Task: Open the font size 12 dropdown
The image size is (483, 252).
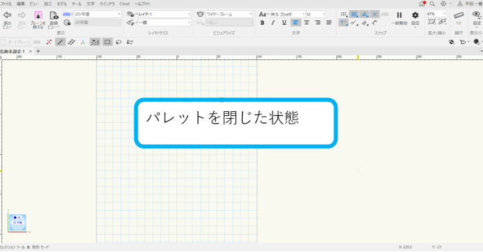Action: 316,14
